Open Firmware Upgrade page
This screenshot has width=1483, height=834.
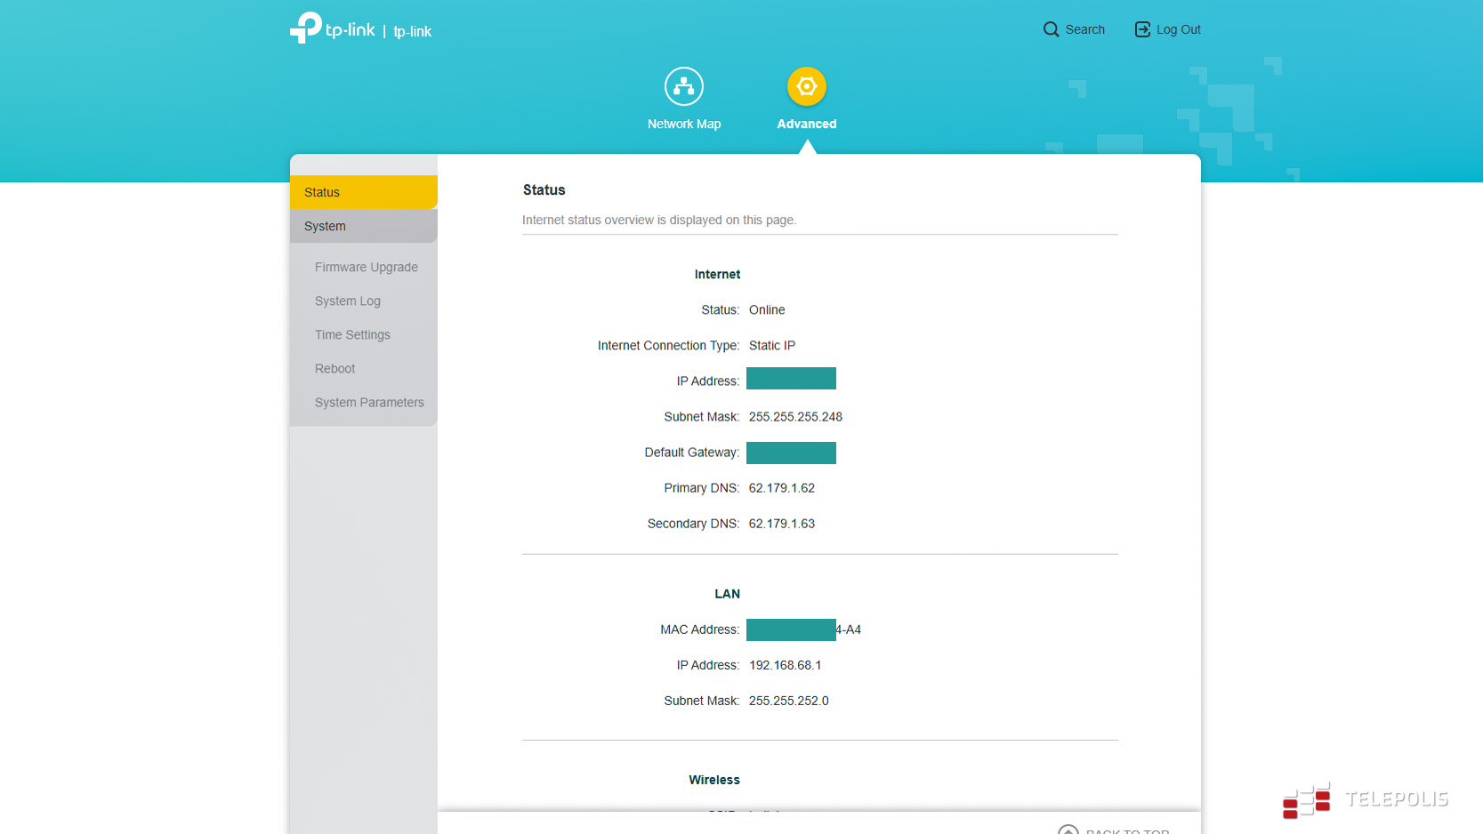point(366,267)
